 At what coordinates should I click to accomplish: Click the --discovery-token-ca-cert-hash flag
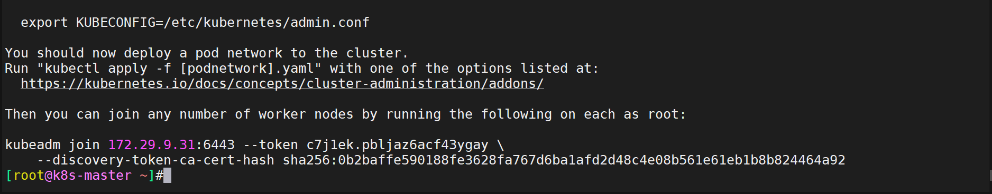coord(155,160)
